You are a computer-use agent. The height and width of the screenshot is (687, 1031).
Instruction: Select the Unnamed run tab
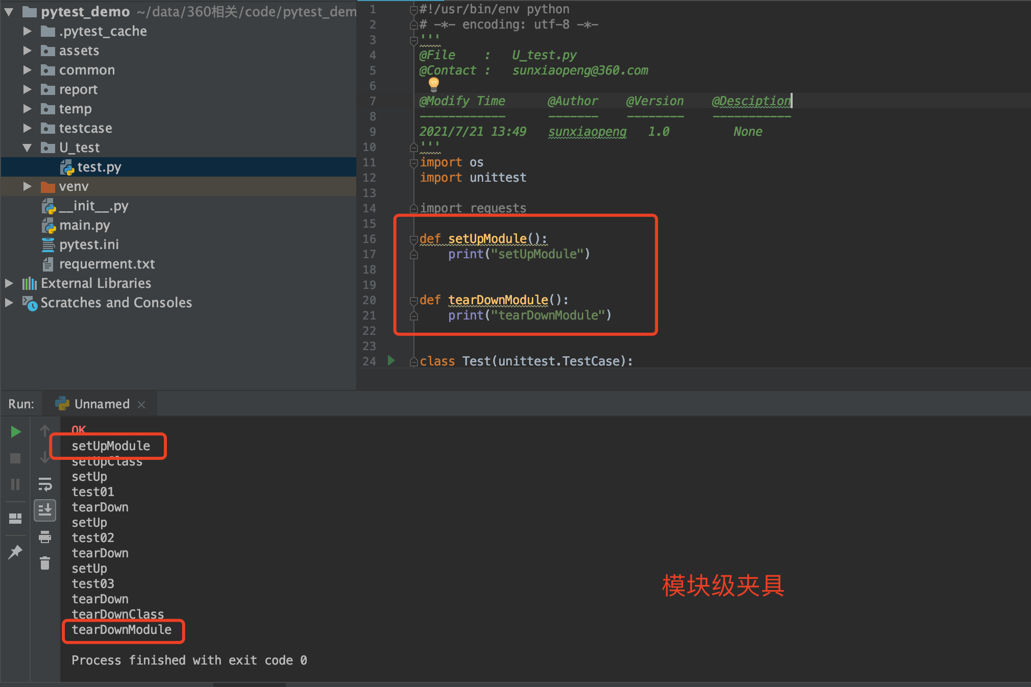[102, 404]
